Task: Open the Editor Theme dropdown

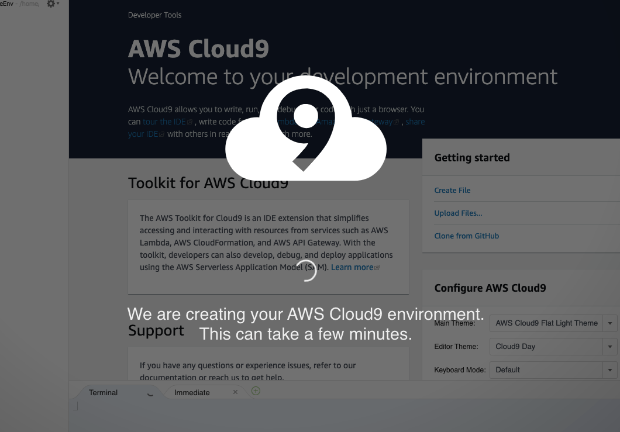Action: pyautogui.click(x=553, y=346)
